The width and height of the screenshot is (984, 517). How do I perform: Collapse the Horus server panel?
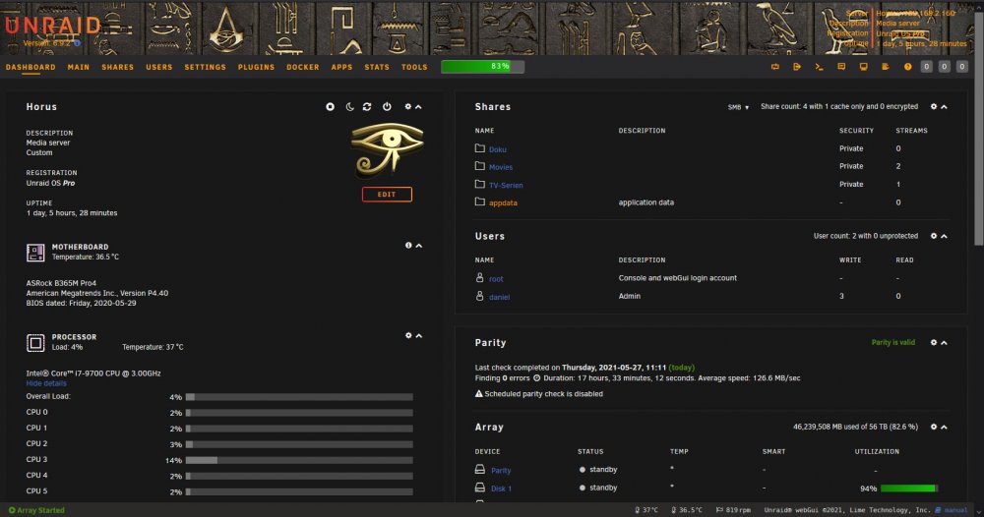click(x=418, y=107)
